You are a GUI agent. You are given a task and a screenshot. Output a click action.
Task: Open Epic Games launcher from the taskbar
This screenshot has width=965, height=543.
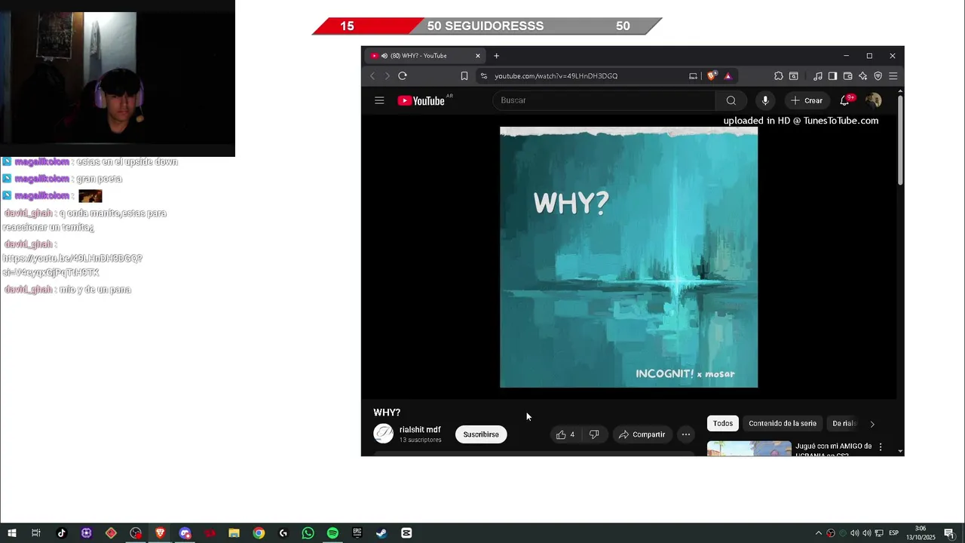(x=357, y=533)
